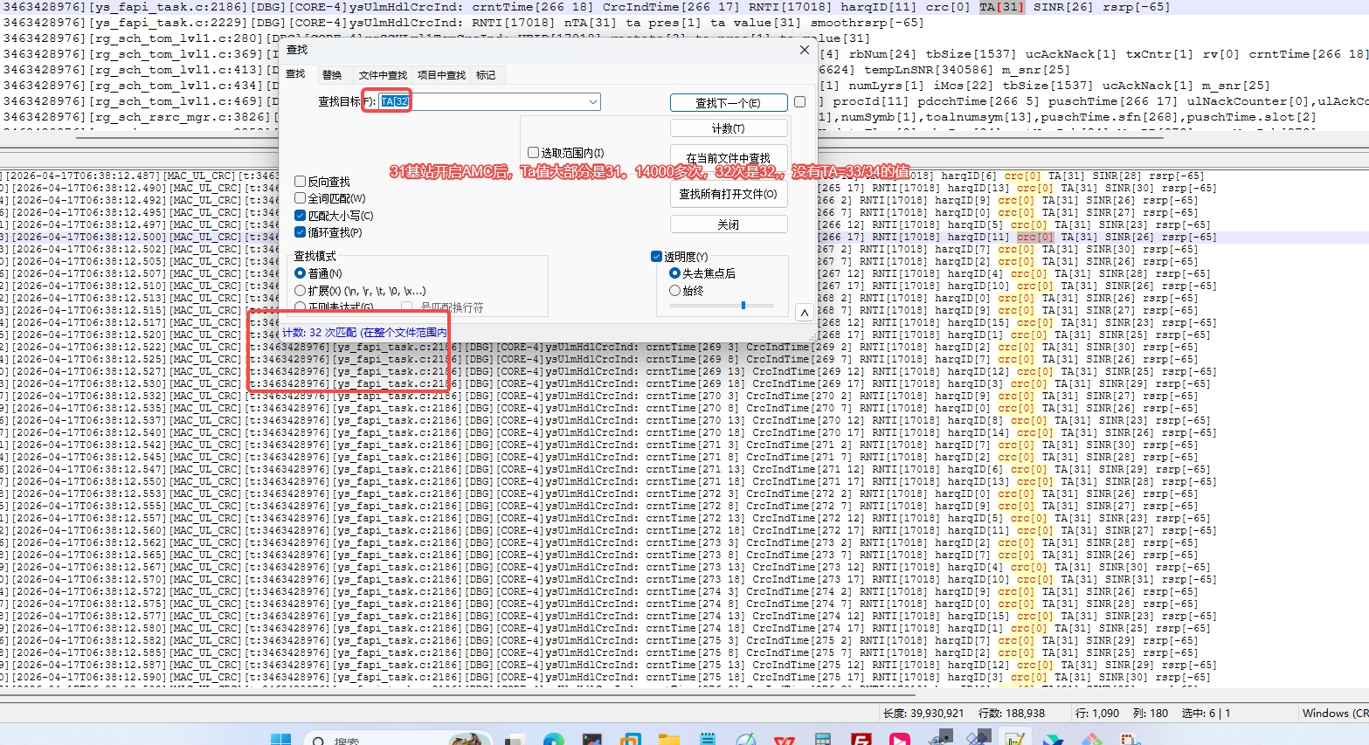Launch Microsoft Edge from the taskbar

point(553,739)
